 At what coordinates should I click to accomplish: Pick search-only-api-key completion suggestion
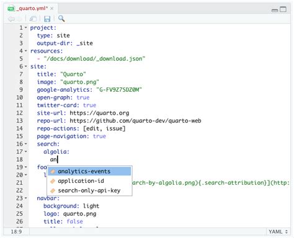89,190
